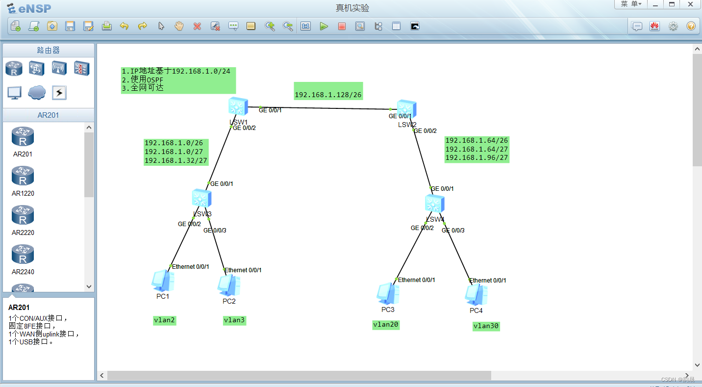This screenshot has width=702, height=387.
Task: Click the red X delete tool
Action: [x=197, y=26]
